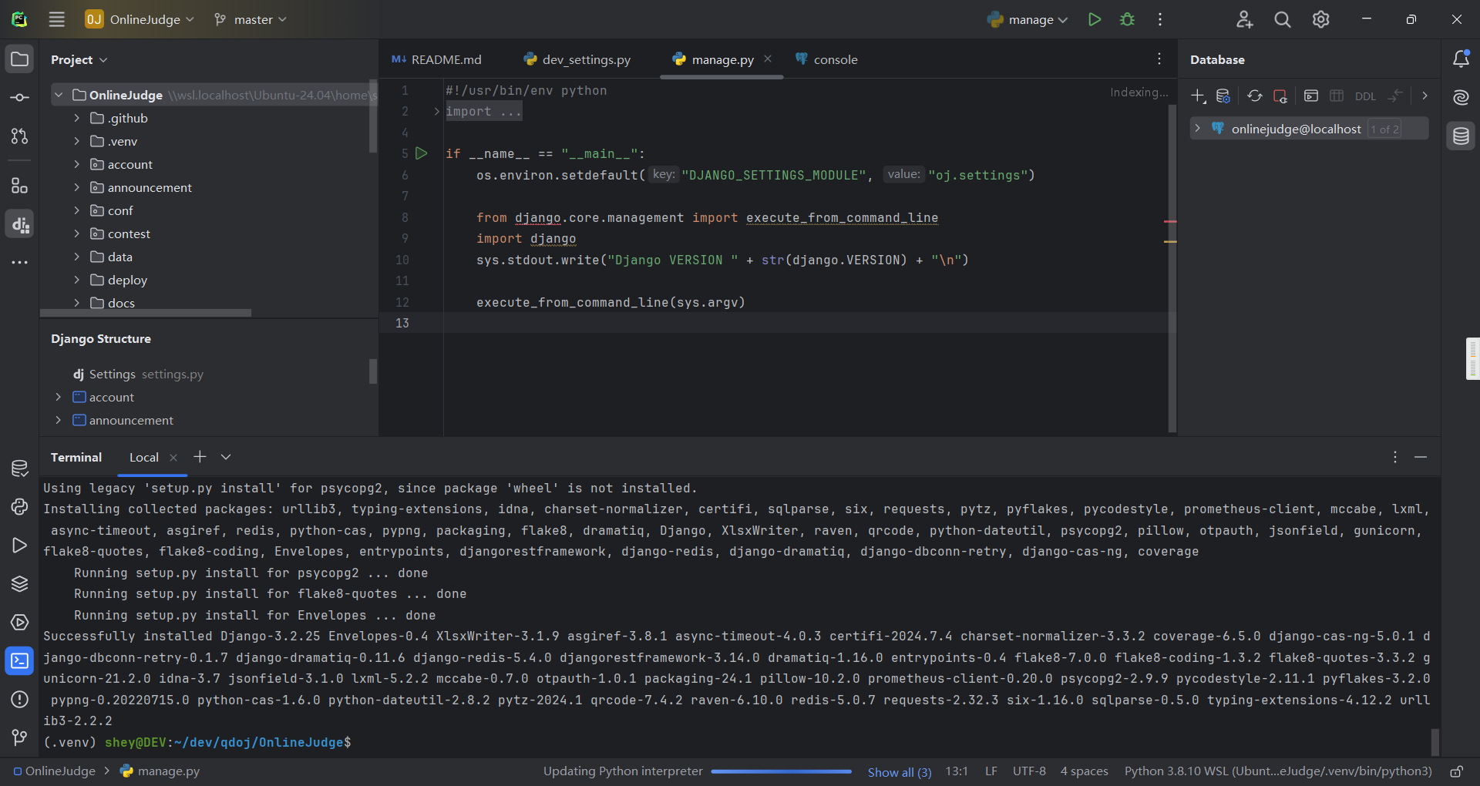Click Show all (3) background tasks
The height and width of the screenshot is (786, 1480).
coord(900,772)
